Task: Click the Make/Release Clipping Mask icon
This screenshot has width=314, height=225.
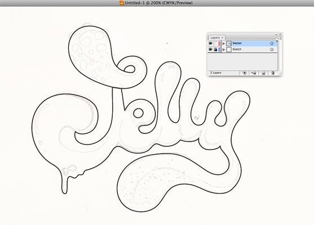Action: [244, 73]
